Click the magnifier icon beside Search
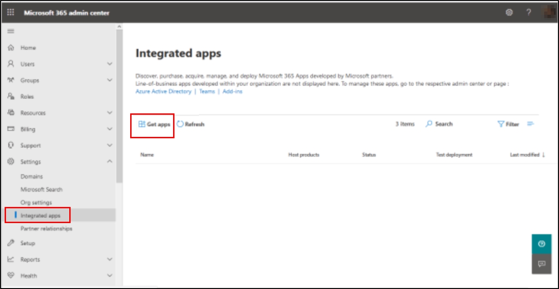Screen dimensions: 559x289 coord(429,124)
